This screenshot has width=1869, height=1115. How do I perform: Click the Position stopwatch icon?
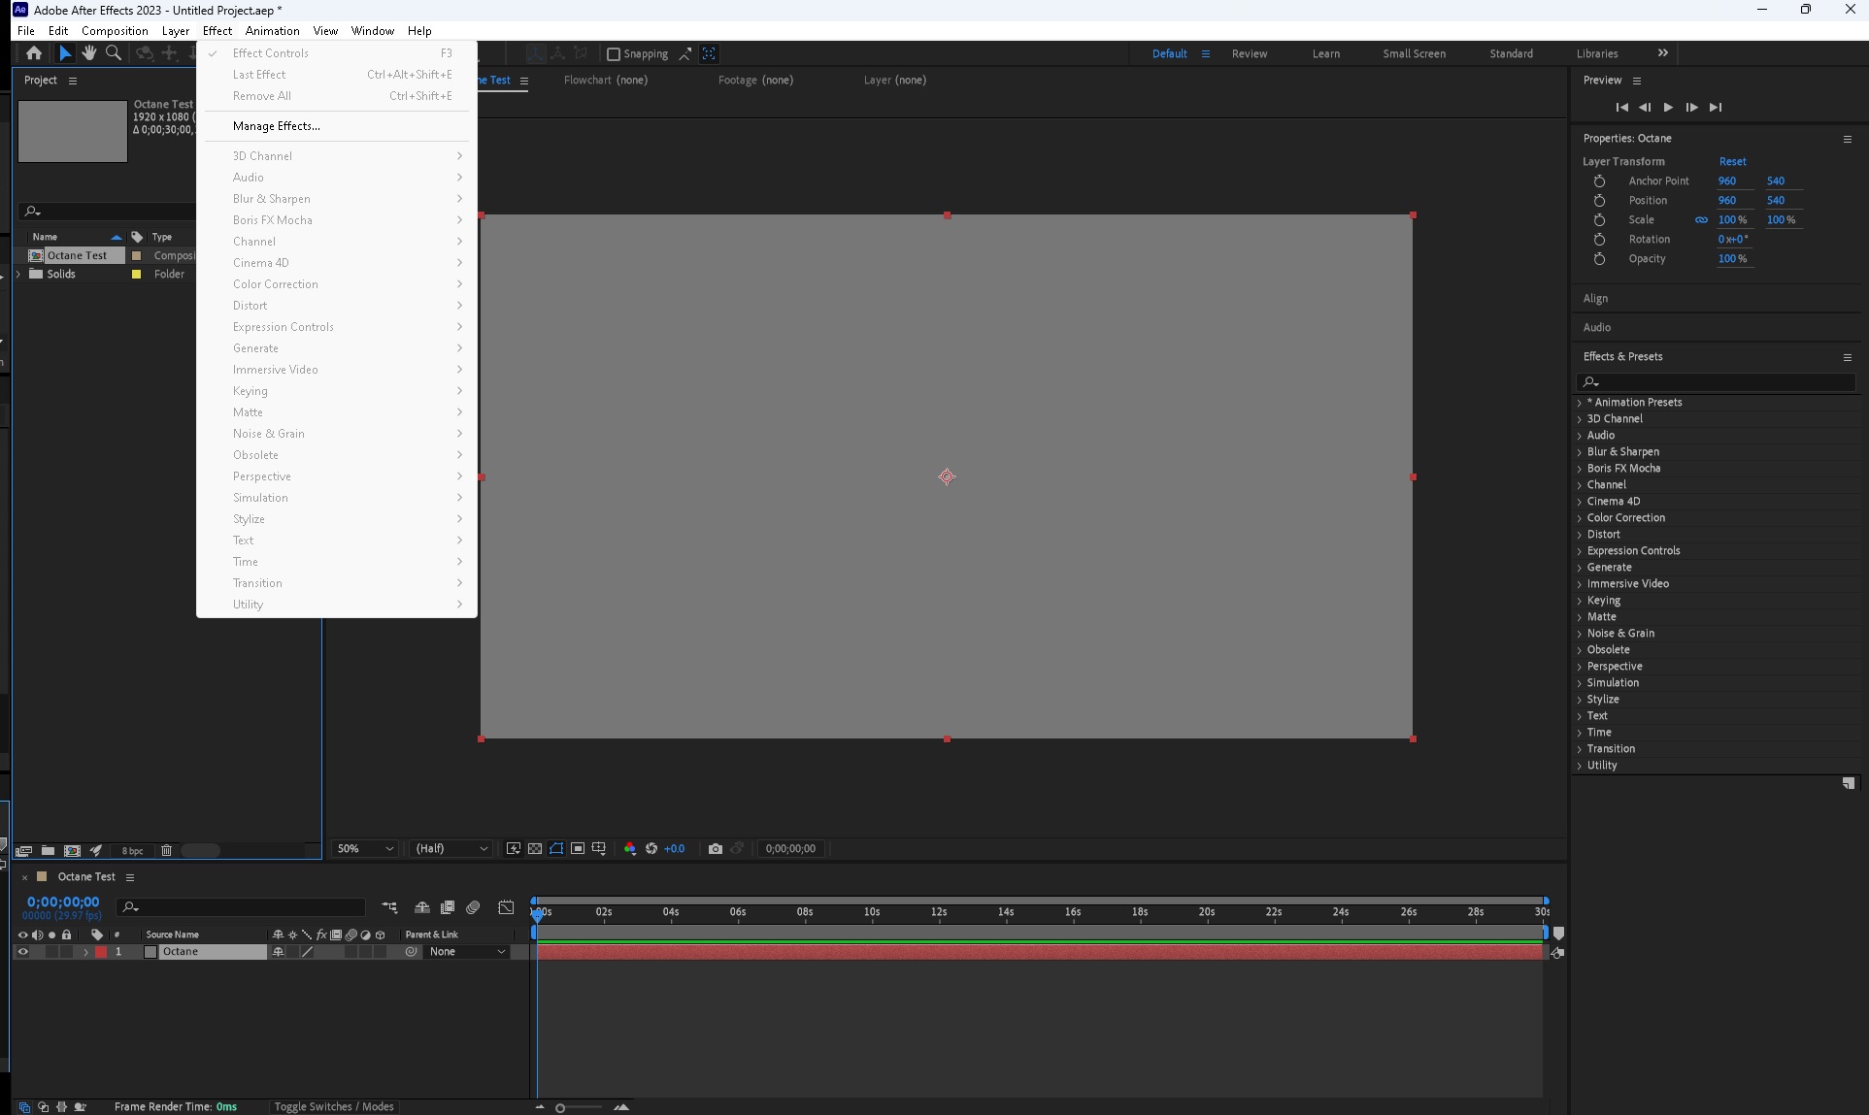pos(1599,201)
